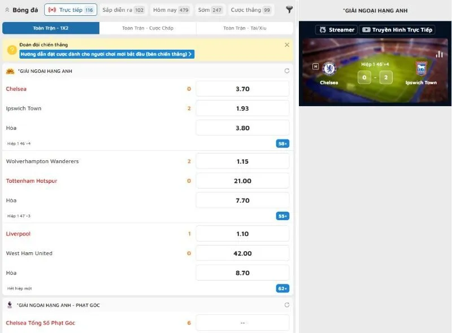Click the filter funnel icon
Screen dimensions: 452x333
pos(289,10)
